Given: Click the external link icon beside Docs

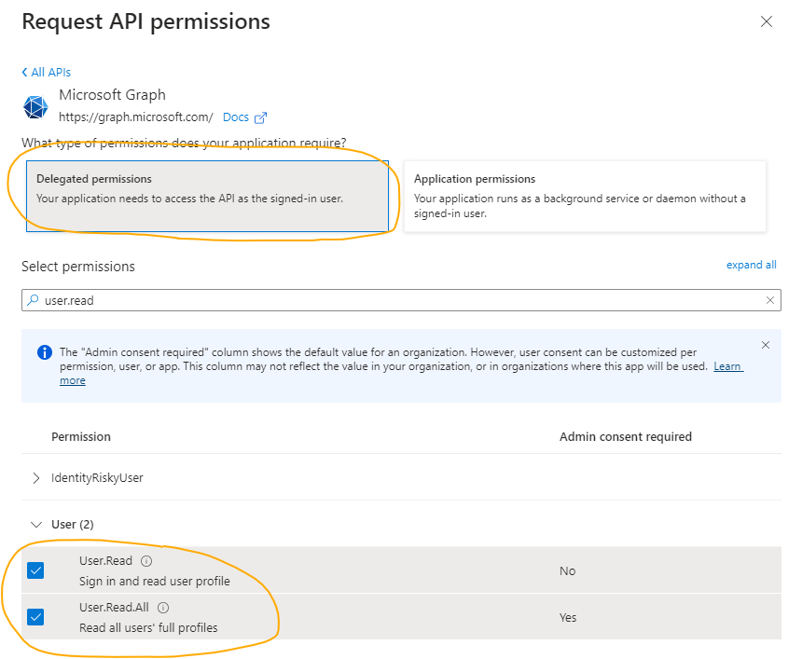Looking at the screenshot, I should tap(260, 117).
